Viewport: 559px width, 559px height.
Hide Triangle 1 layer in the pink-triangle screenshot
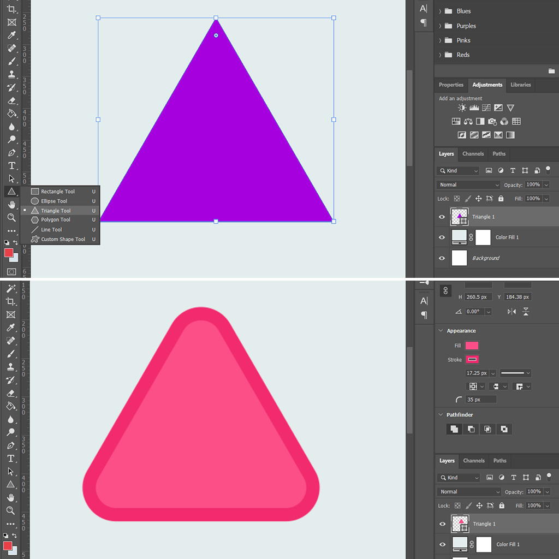(442, 524)
